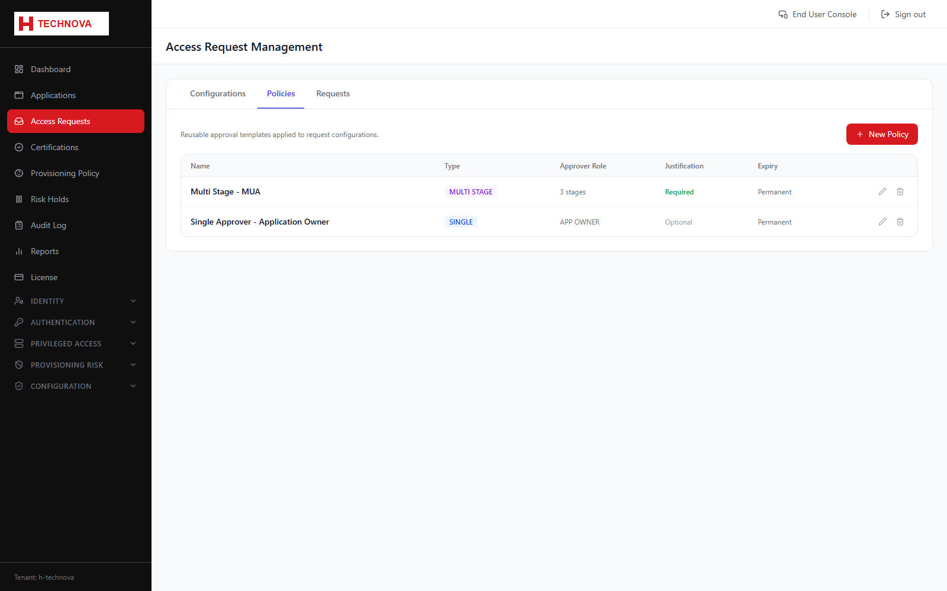Click the '3 stages' approver cell
Screen dimensions: 947x591
[x=573, y=192]
